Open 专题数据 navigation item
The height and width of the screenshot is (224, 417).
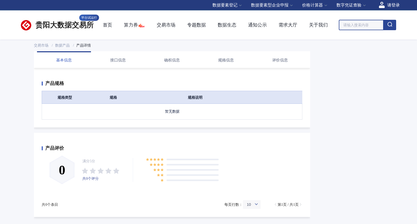point(197,25)
